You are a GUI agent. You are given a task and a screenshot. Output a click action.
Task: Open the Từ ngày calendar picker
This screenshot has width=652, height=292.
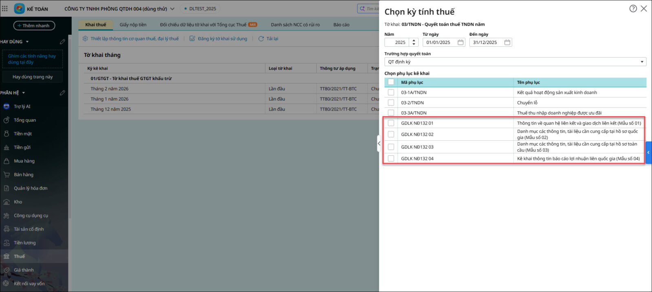tap(460, 42)
